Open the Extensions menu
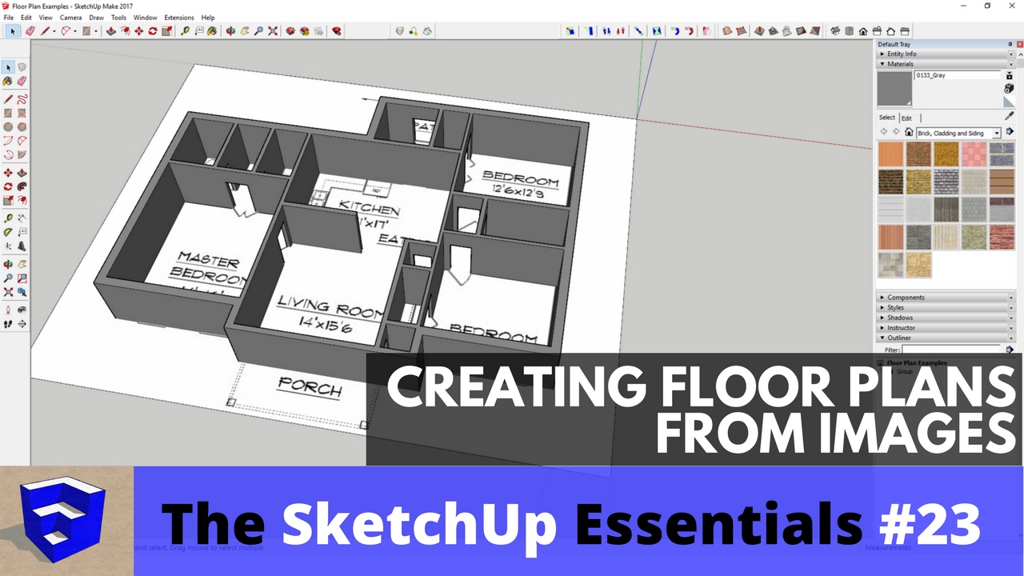 pos(179,17)
